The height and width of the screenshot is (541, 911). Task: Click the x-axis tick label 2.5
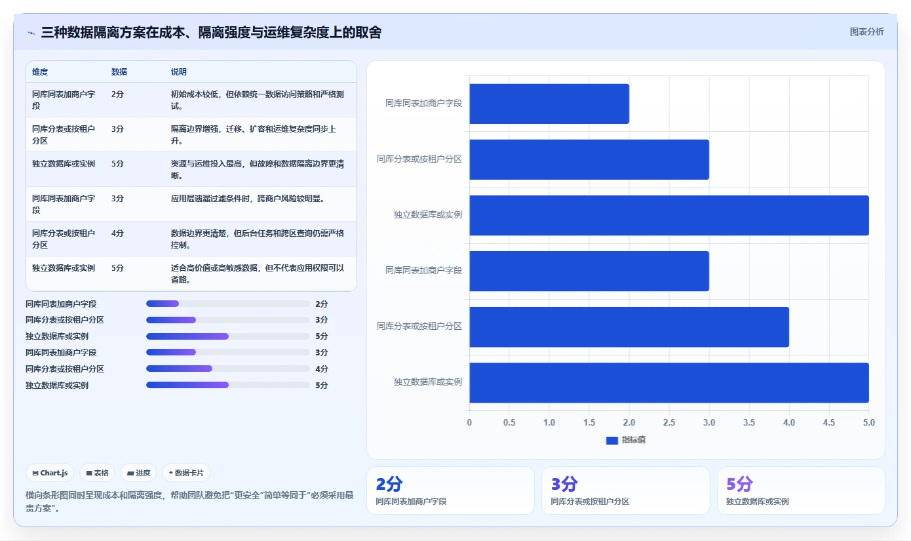coord(669,422)
